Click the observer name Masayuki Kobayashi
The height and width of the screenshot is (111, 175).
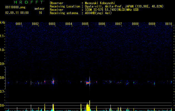(100, 3)
